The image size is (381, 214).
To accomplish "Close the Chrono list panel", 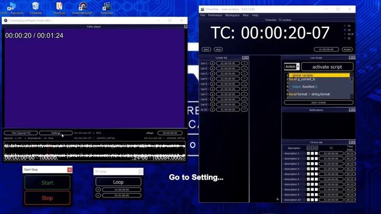I will pos(354,143).
